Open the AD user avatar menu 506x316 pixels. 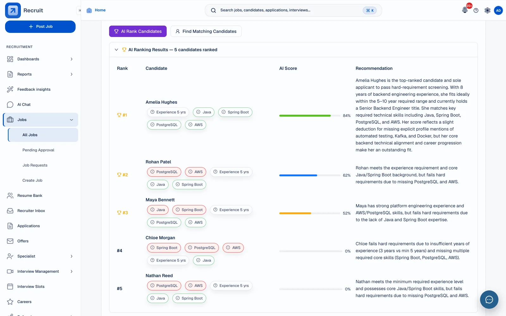pyautogui.click(x=498, y=10)
